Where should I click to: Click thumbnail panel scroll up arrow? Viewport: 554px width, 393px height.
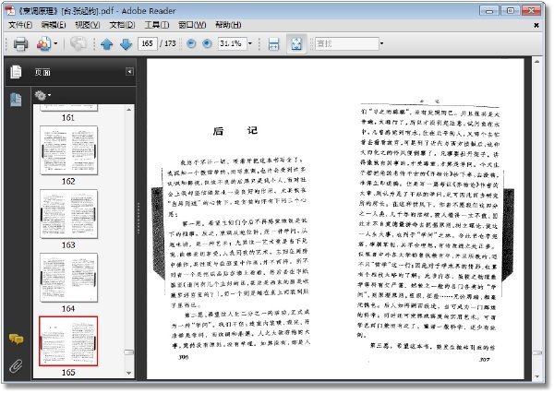pos(129,110)
